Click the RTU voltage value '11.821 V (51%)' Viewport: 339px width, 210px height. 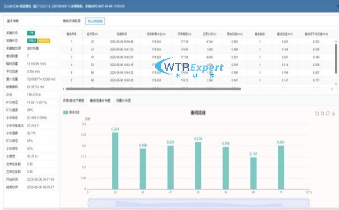pos(37,102)
